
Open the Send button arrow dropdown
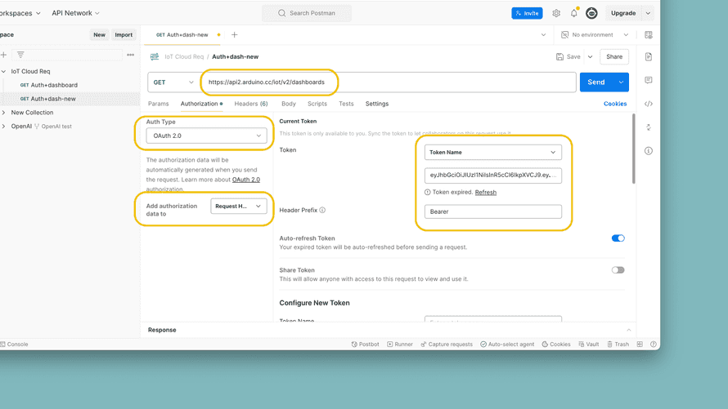coord(621,82)
